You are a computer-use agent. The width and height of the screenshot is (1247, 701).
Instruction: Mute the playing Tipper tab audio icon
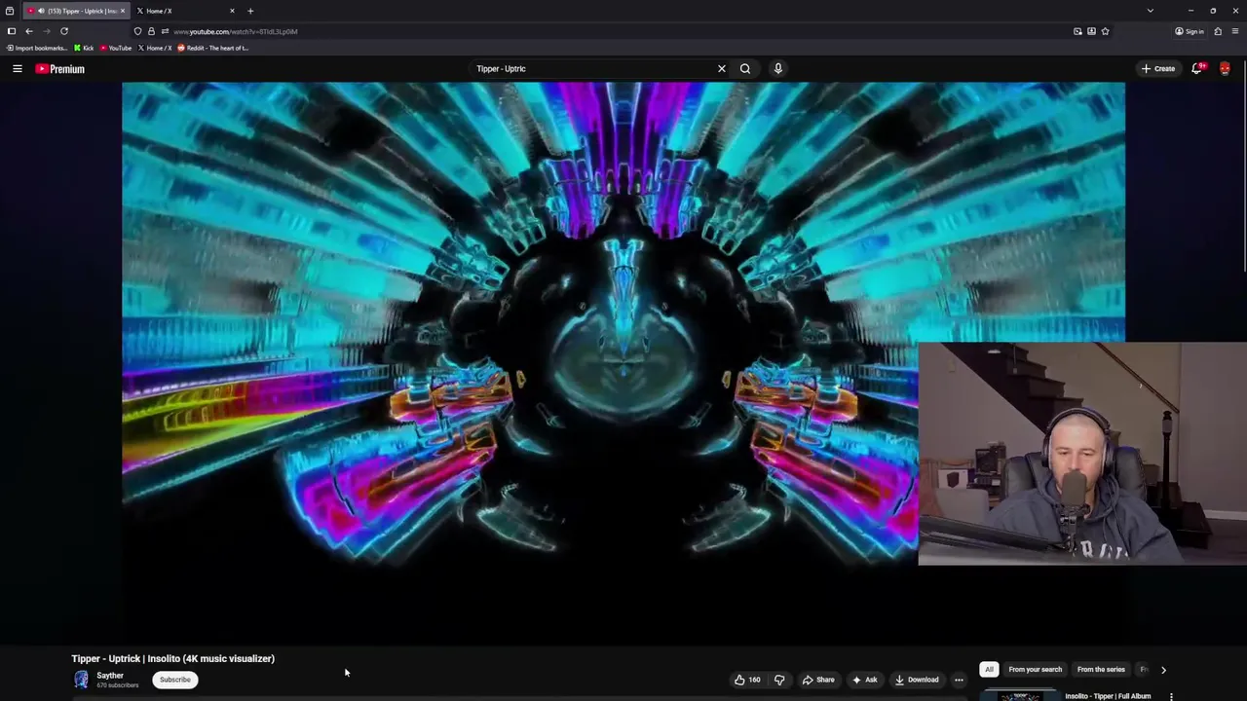click(x=41, y=11)
